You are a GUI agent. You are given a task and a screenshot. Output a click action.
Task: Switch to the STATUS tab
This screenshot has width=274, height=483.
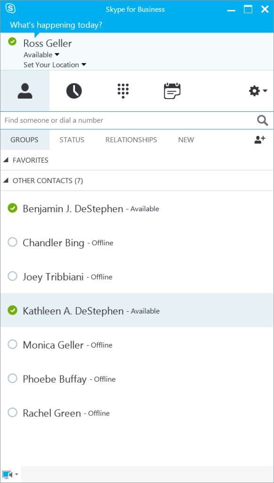pos(72,140)
